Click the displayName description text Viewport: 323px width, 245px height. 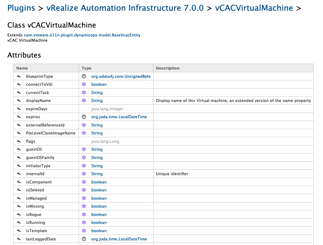[x=233, y=101]
